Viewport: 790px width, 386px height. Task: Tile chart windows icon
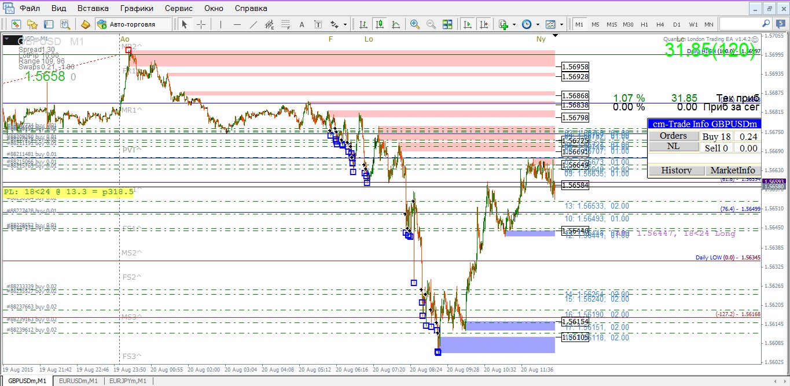point(447,24)
